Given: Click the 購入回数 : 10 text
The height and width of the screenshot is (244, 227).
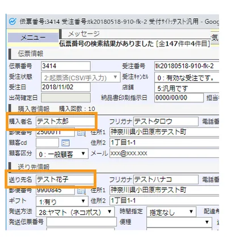Looking at the screenshot, I should [x=77, y=109].
